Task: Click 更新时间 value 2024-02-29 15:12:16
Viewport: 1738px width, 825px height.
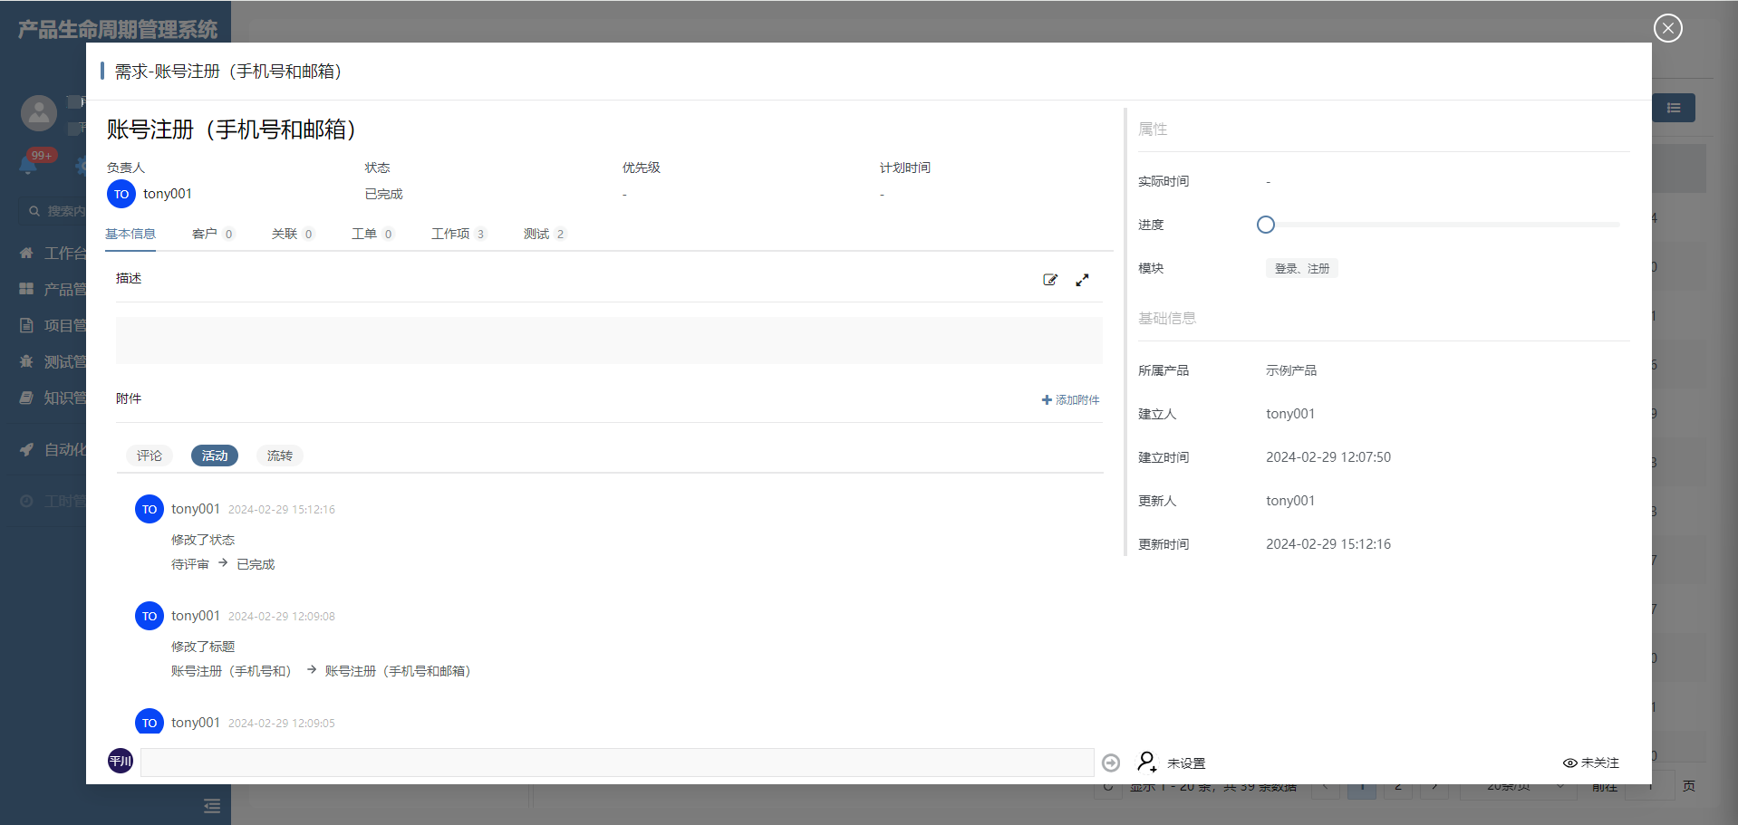Action: (1328, 544)
